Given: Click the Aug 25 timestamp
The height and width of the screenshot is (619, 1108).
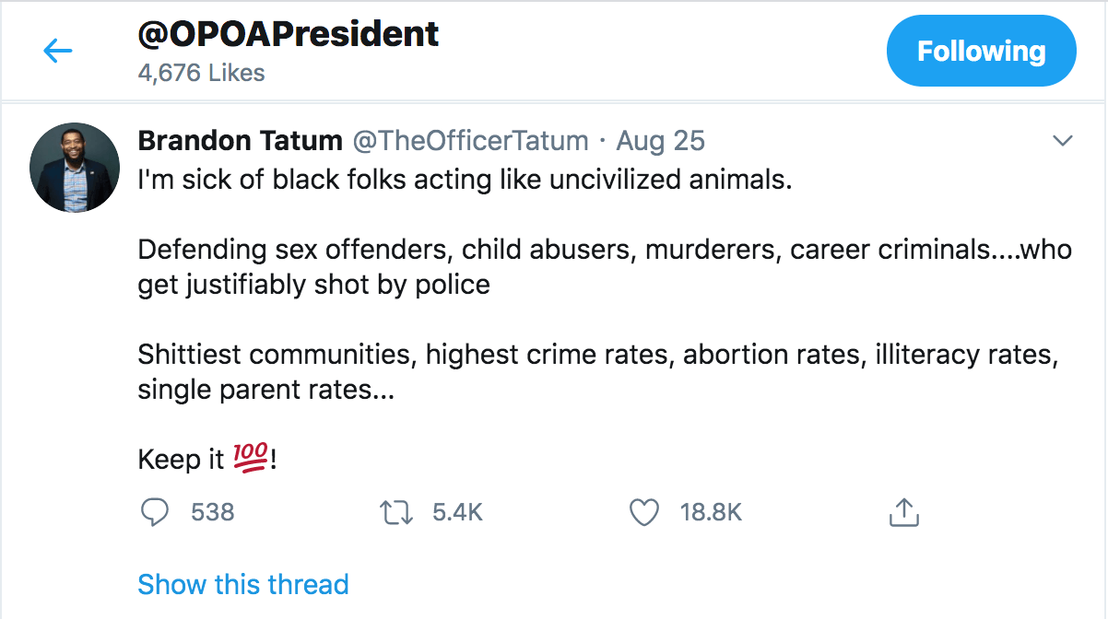Looking at the screenshot, I should pyautogui.click(x=660, y=141).
